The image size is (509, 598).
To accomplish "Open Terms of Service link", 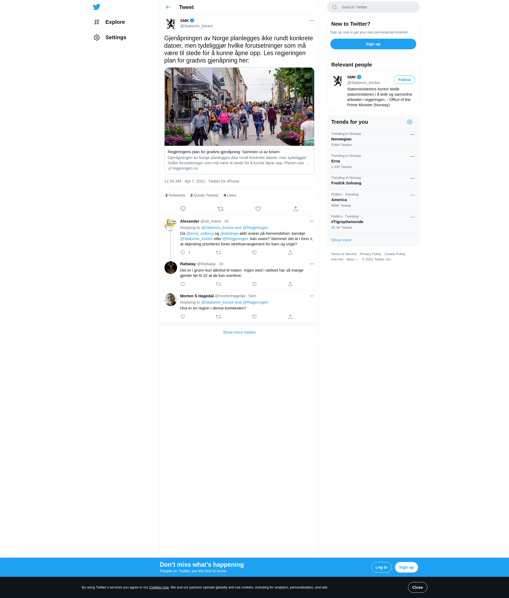I will pyautogui.click(x=343, y=254).
